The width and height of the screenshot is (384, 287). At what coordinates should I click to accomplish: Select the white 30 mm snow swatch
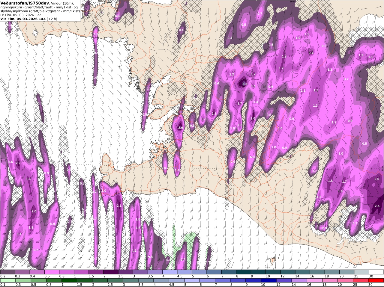(376, 272)
